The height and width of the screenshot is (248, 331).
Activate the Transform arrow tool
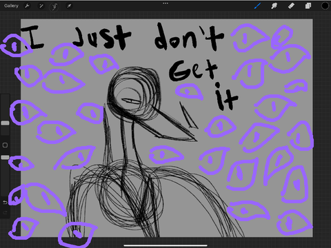69,6
